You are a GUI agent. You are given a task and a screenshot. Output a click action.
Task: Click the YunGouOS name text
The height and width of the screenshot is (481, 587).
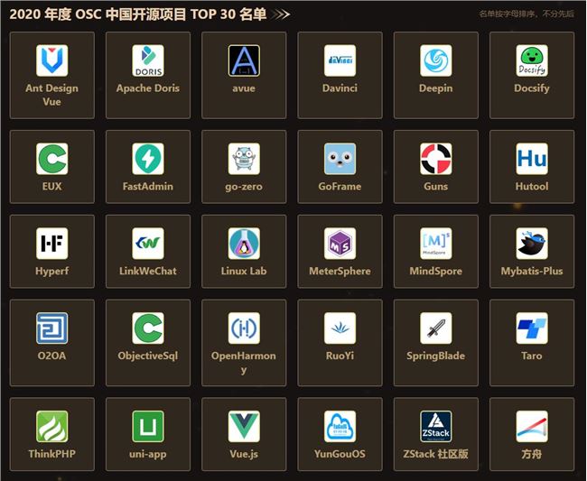coord(340,454)
